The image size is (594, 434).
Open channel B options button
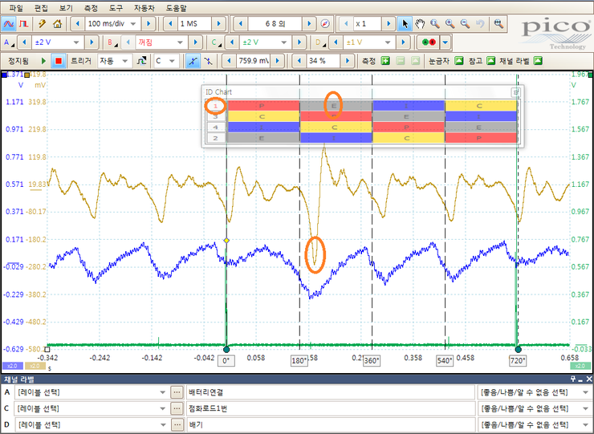(112, 43)
